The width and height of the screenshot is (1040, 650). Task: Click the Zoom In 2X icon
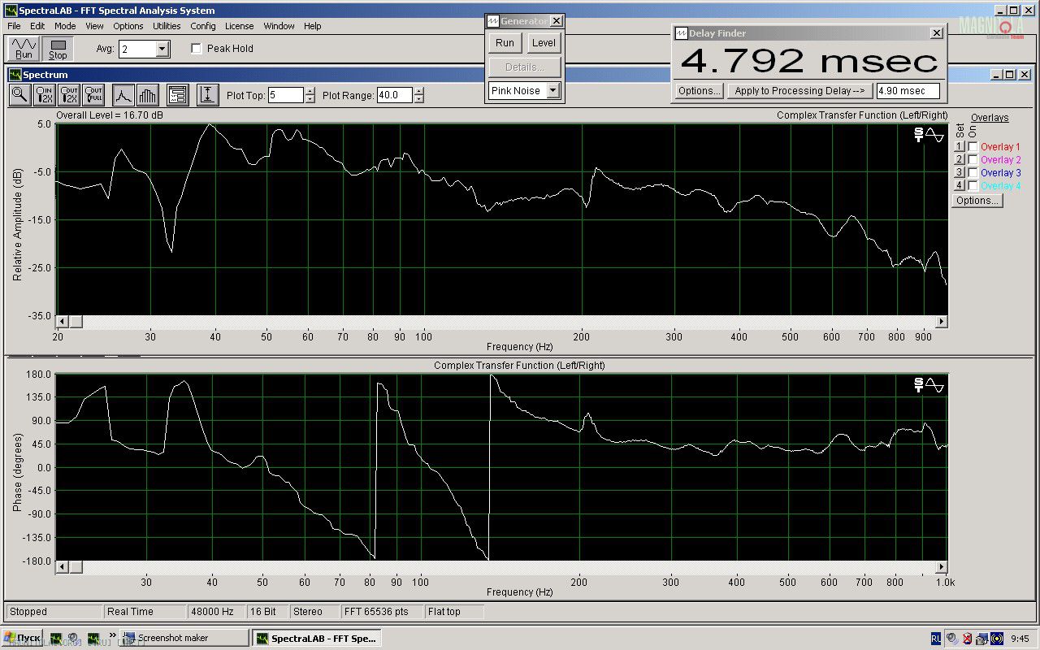[45, 95]
